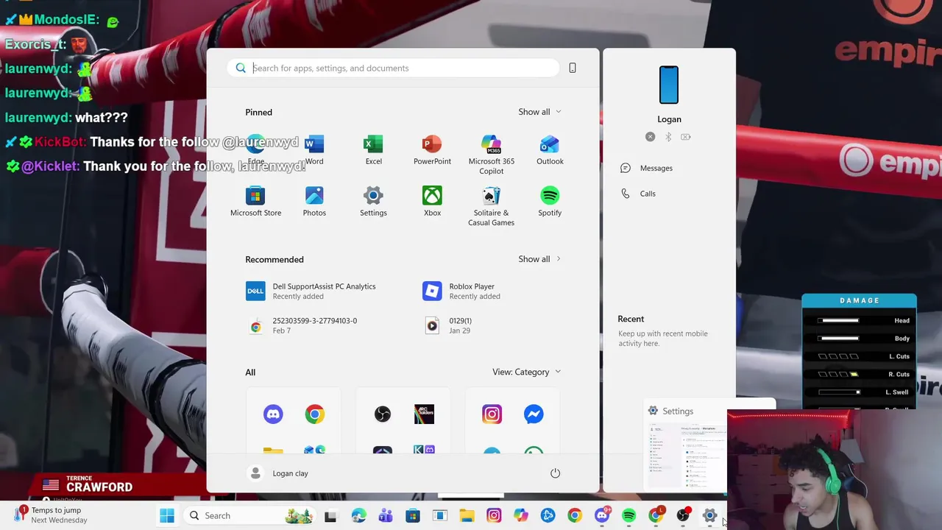Click the Task View taskbar icon
942x530 pixels.
click(330, 515)
